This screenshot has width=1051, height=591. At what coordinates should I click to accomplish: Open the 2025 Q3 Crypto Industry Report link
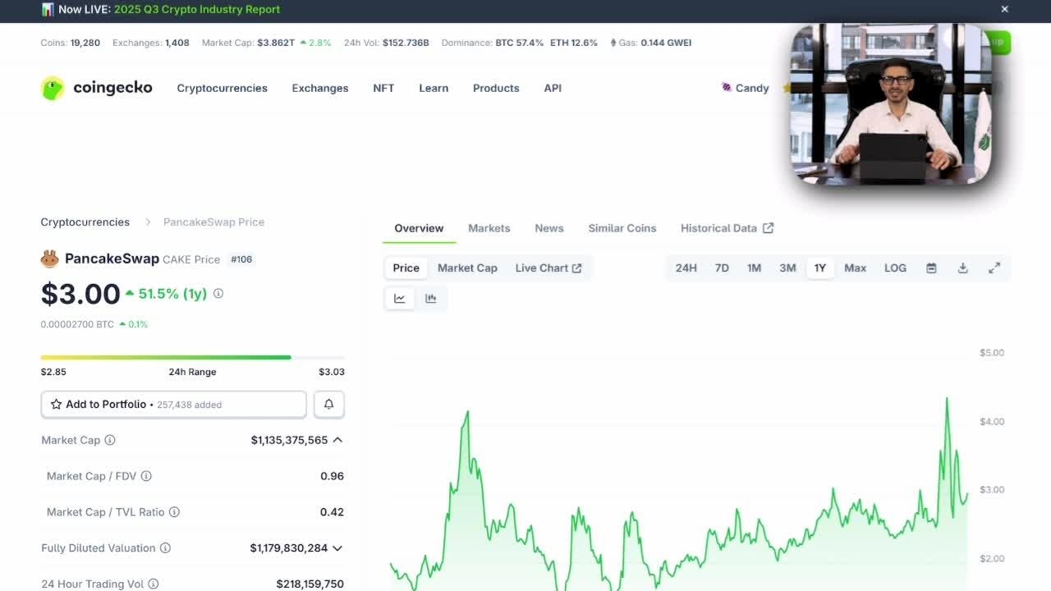click(x=197, y=9)
